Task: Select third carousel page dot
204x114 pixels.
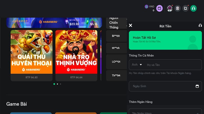Action: 60,84
